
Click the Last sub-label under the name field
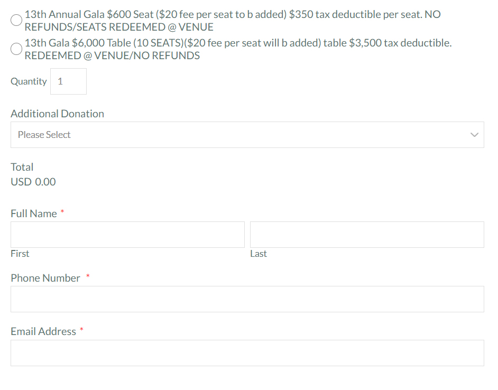point(259,254)
